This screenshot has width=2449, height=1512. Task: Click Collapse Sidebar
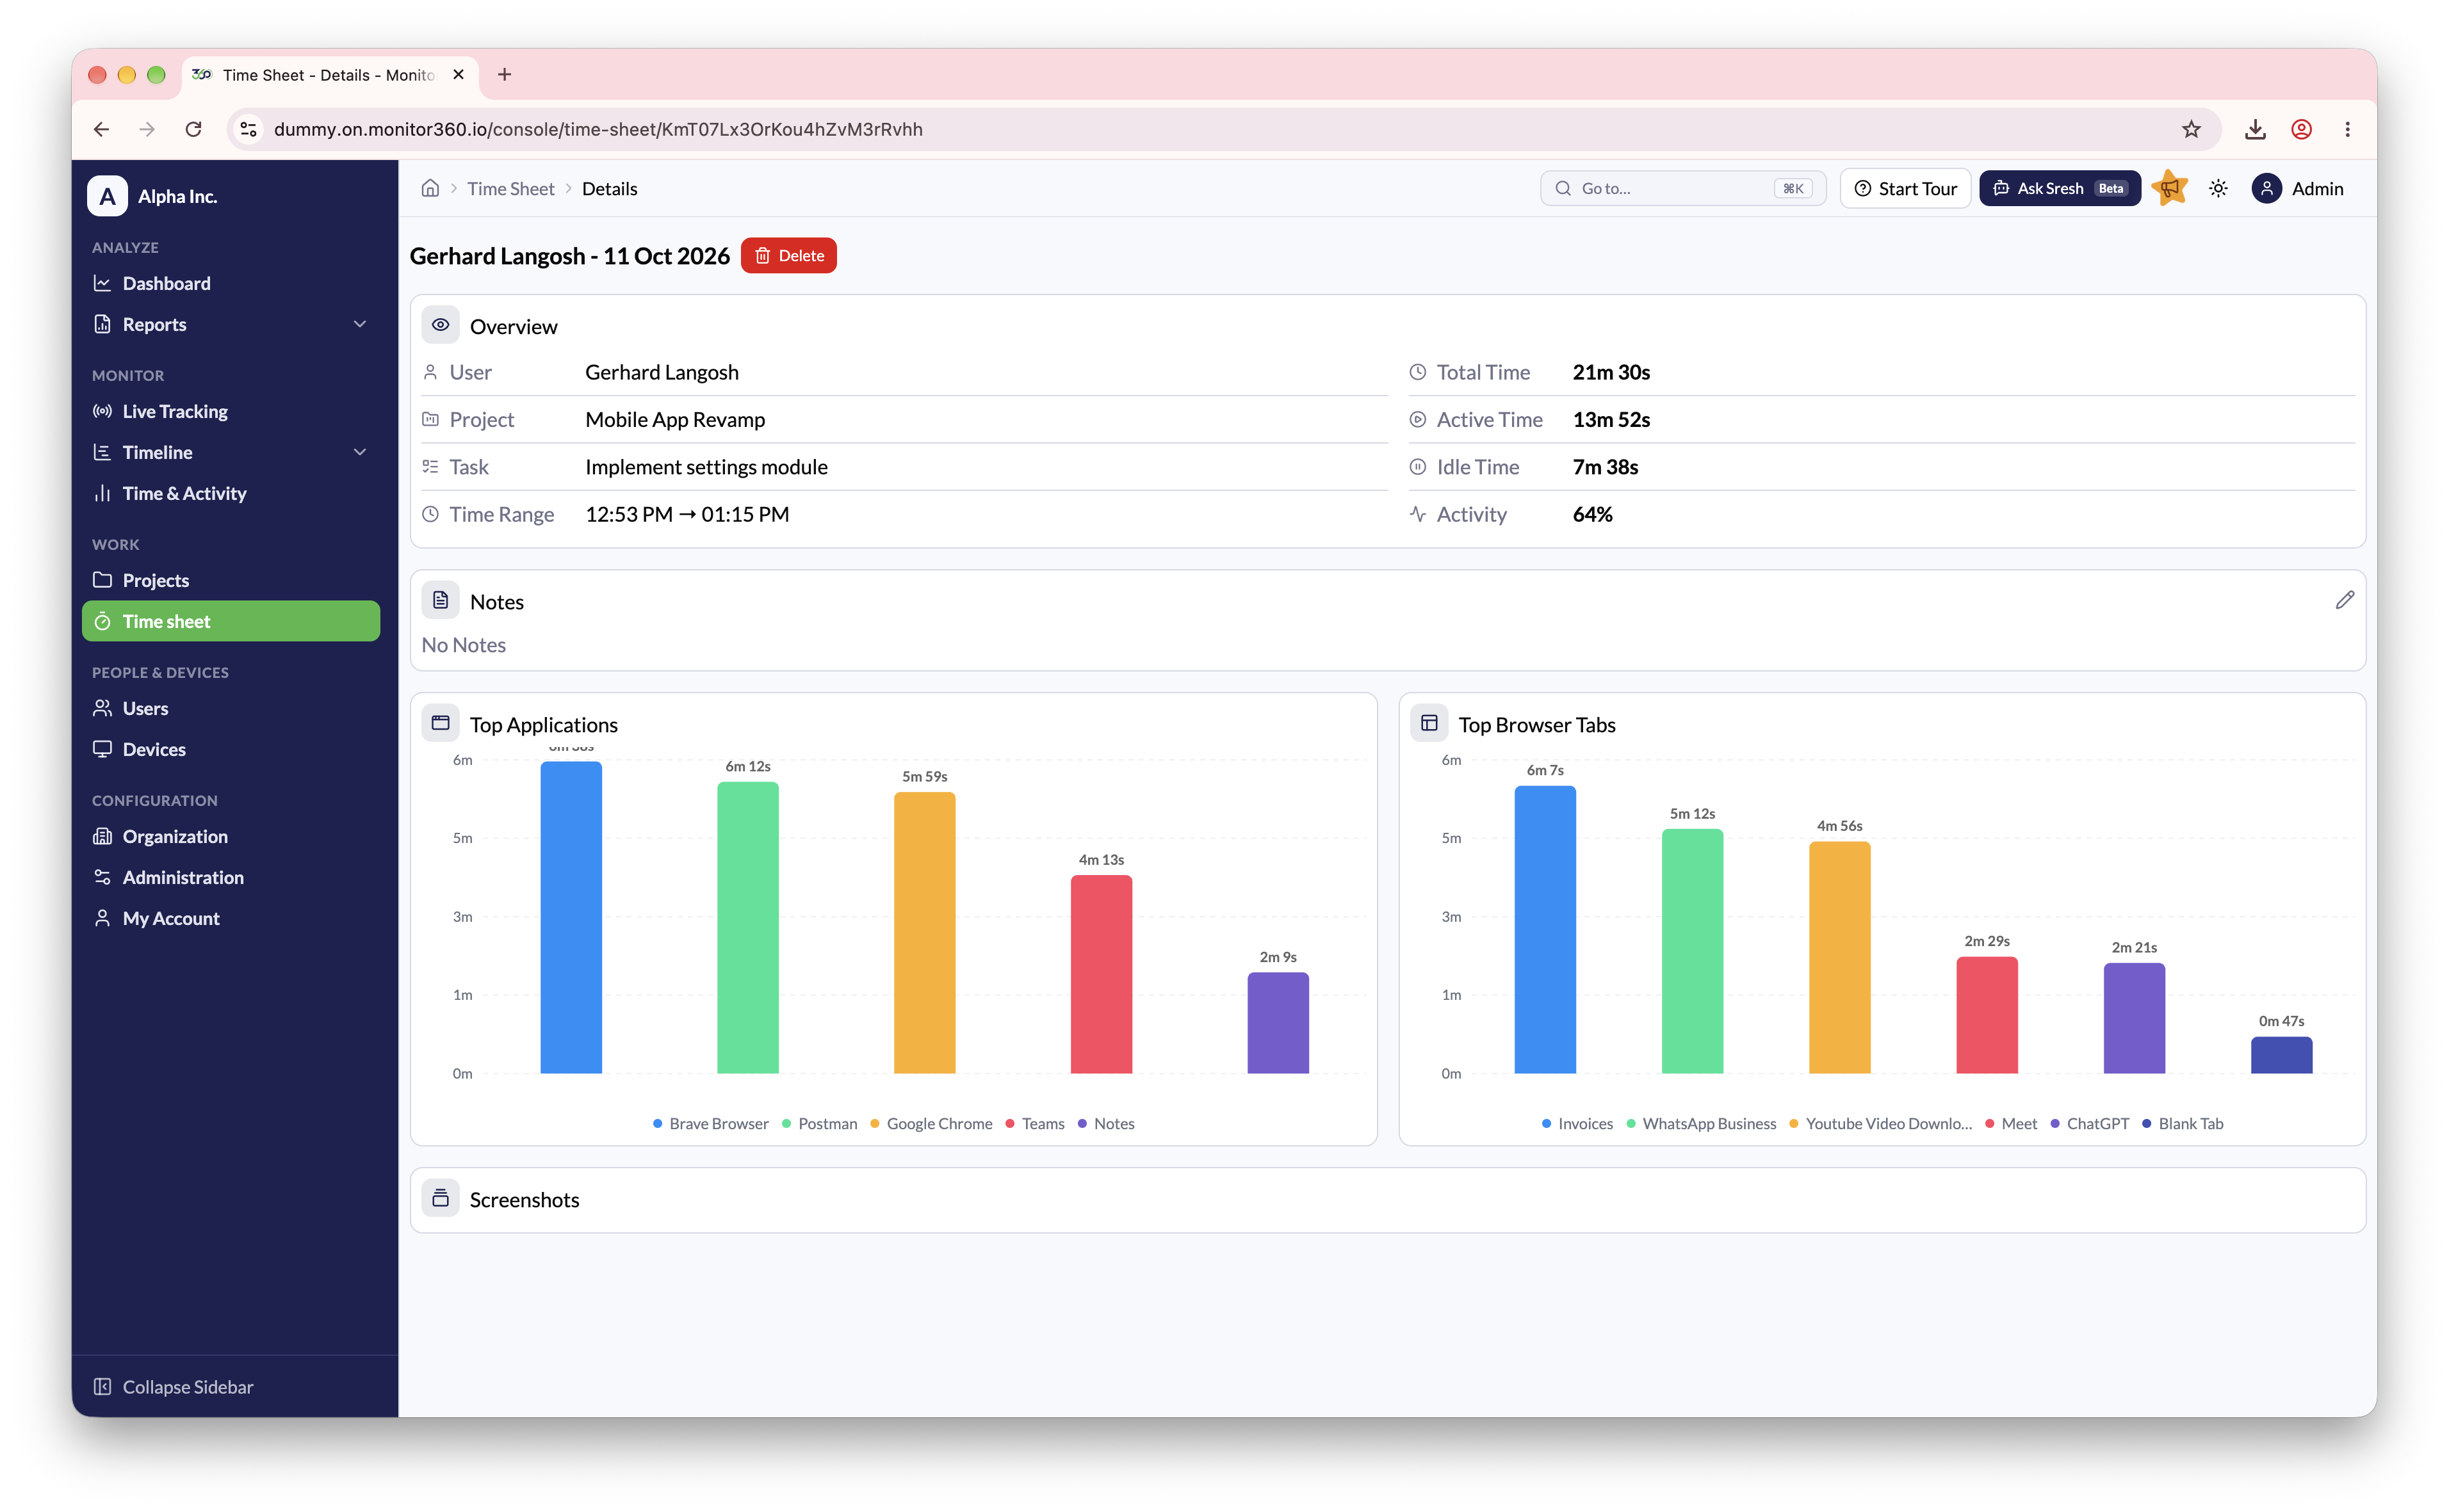(x=173, y=1386)
